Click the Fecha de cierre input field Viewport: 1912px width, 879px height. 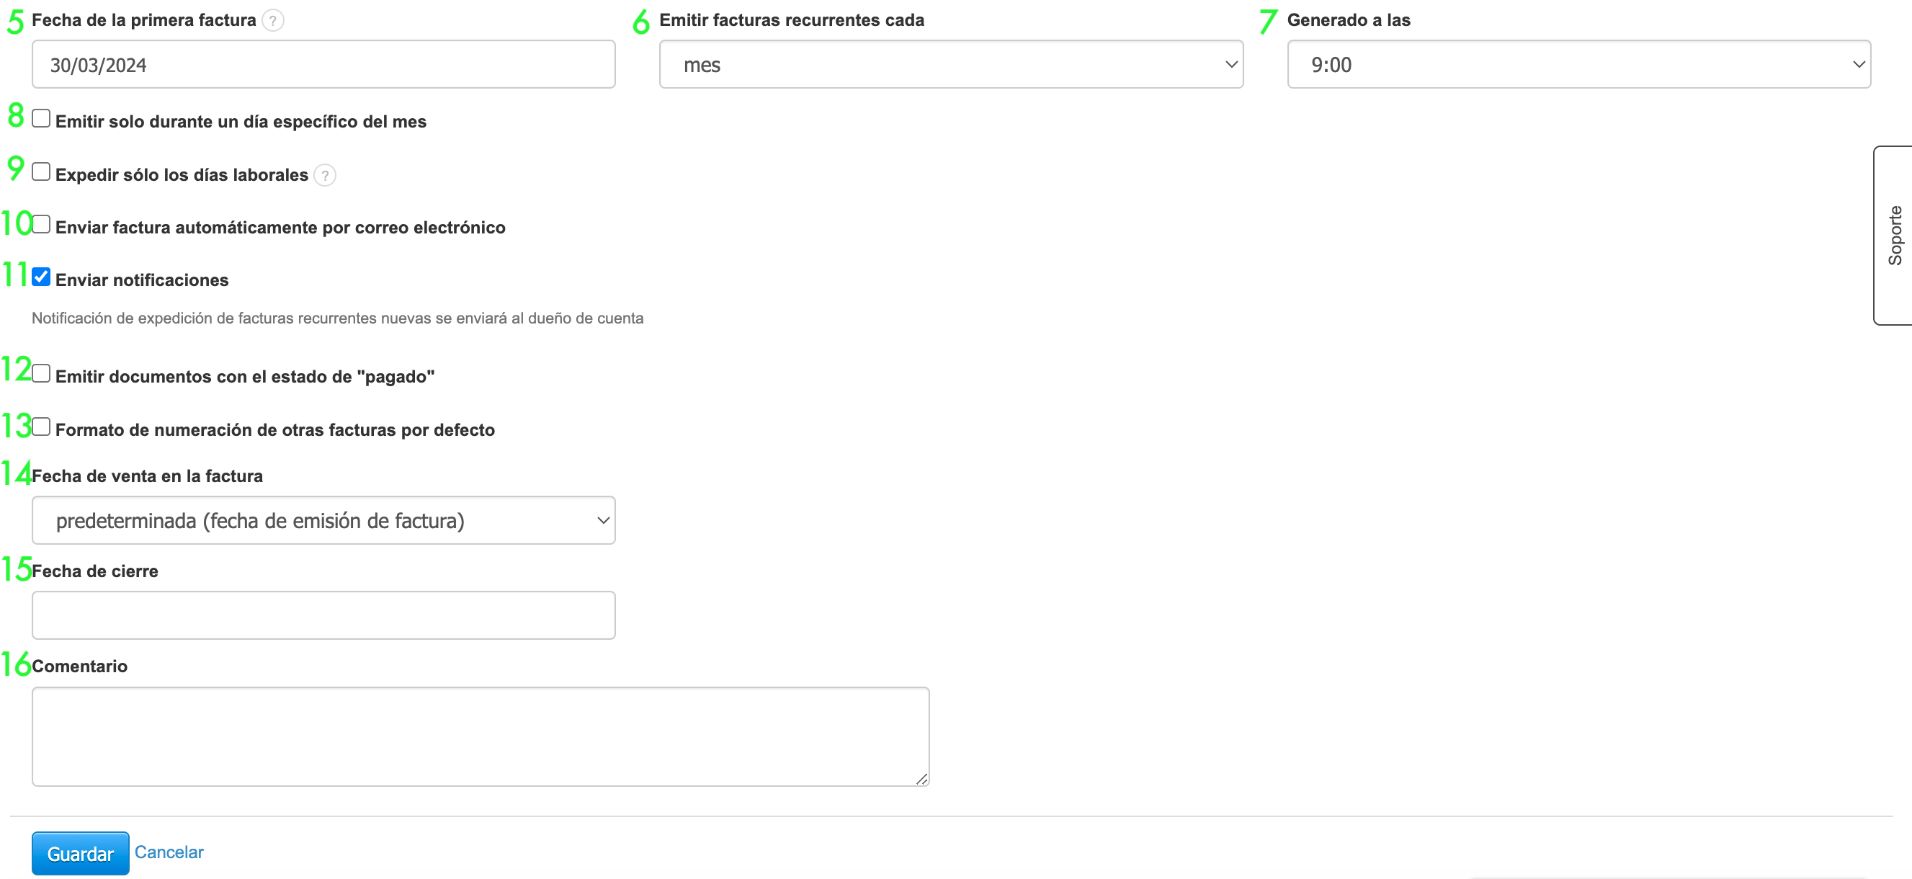pos(323,615)
